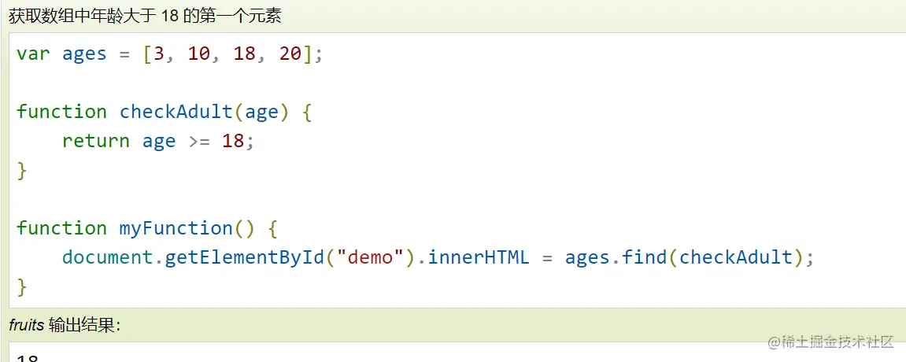Click the myFunction function name

(x=176, y=228)
